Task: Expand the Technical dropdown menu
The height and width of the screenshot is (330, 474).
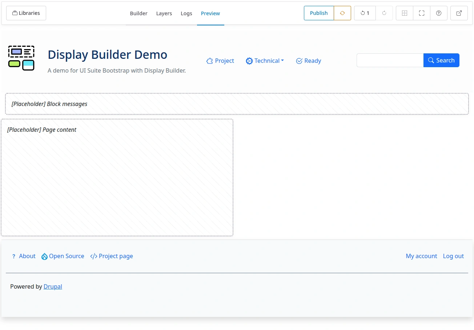Action: [265, 61]
